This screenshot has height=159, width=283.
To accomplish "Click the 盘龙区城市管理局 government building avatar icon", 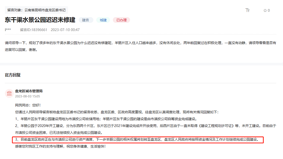I will tap(9, 93).
